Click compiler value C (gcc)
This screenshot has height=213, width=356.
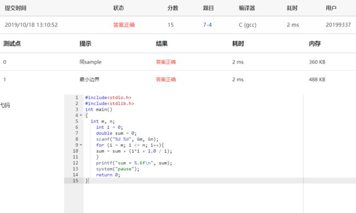pyautogui.click(x=248, y=25)
